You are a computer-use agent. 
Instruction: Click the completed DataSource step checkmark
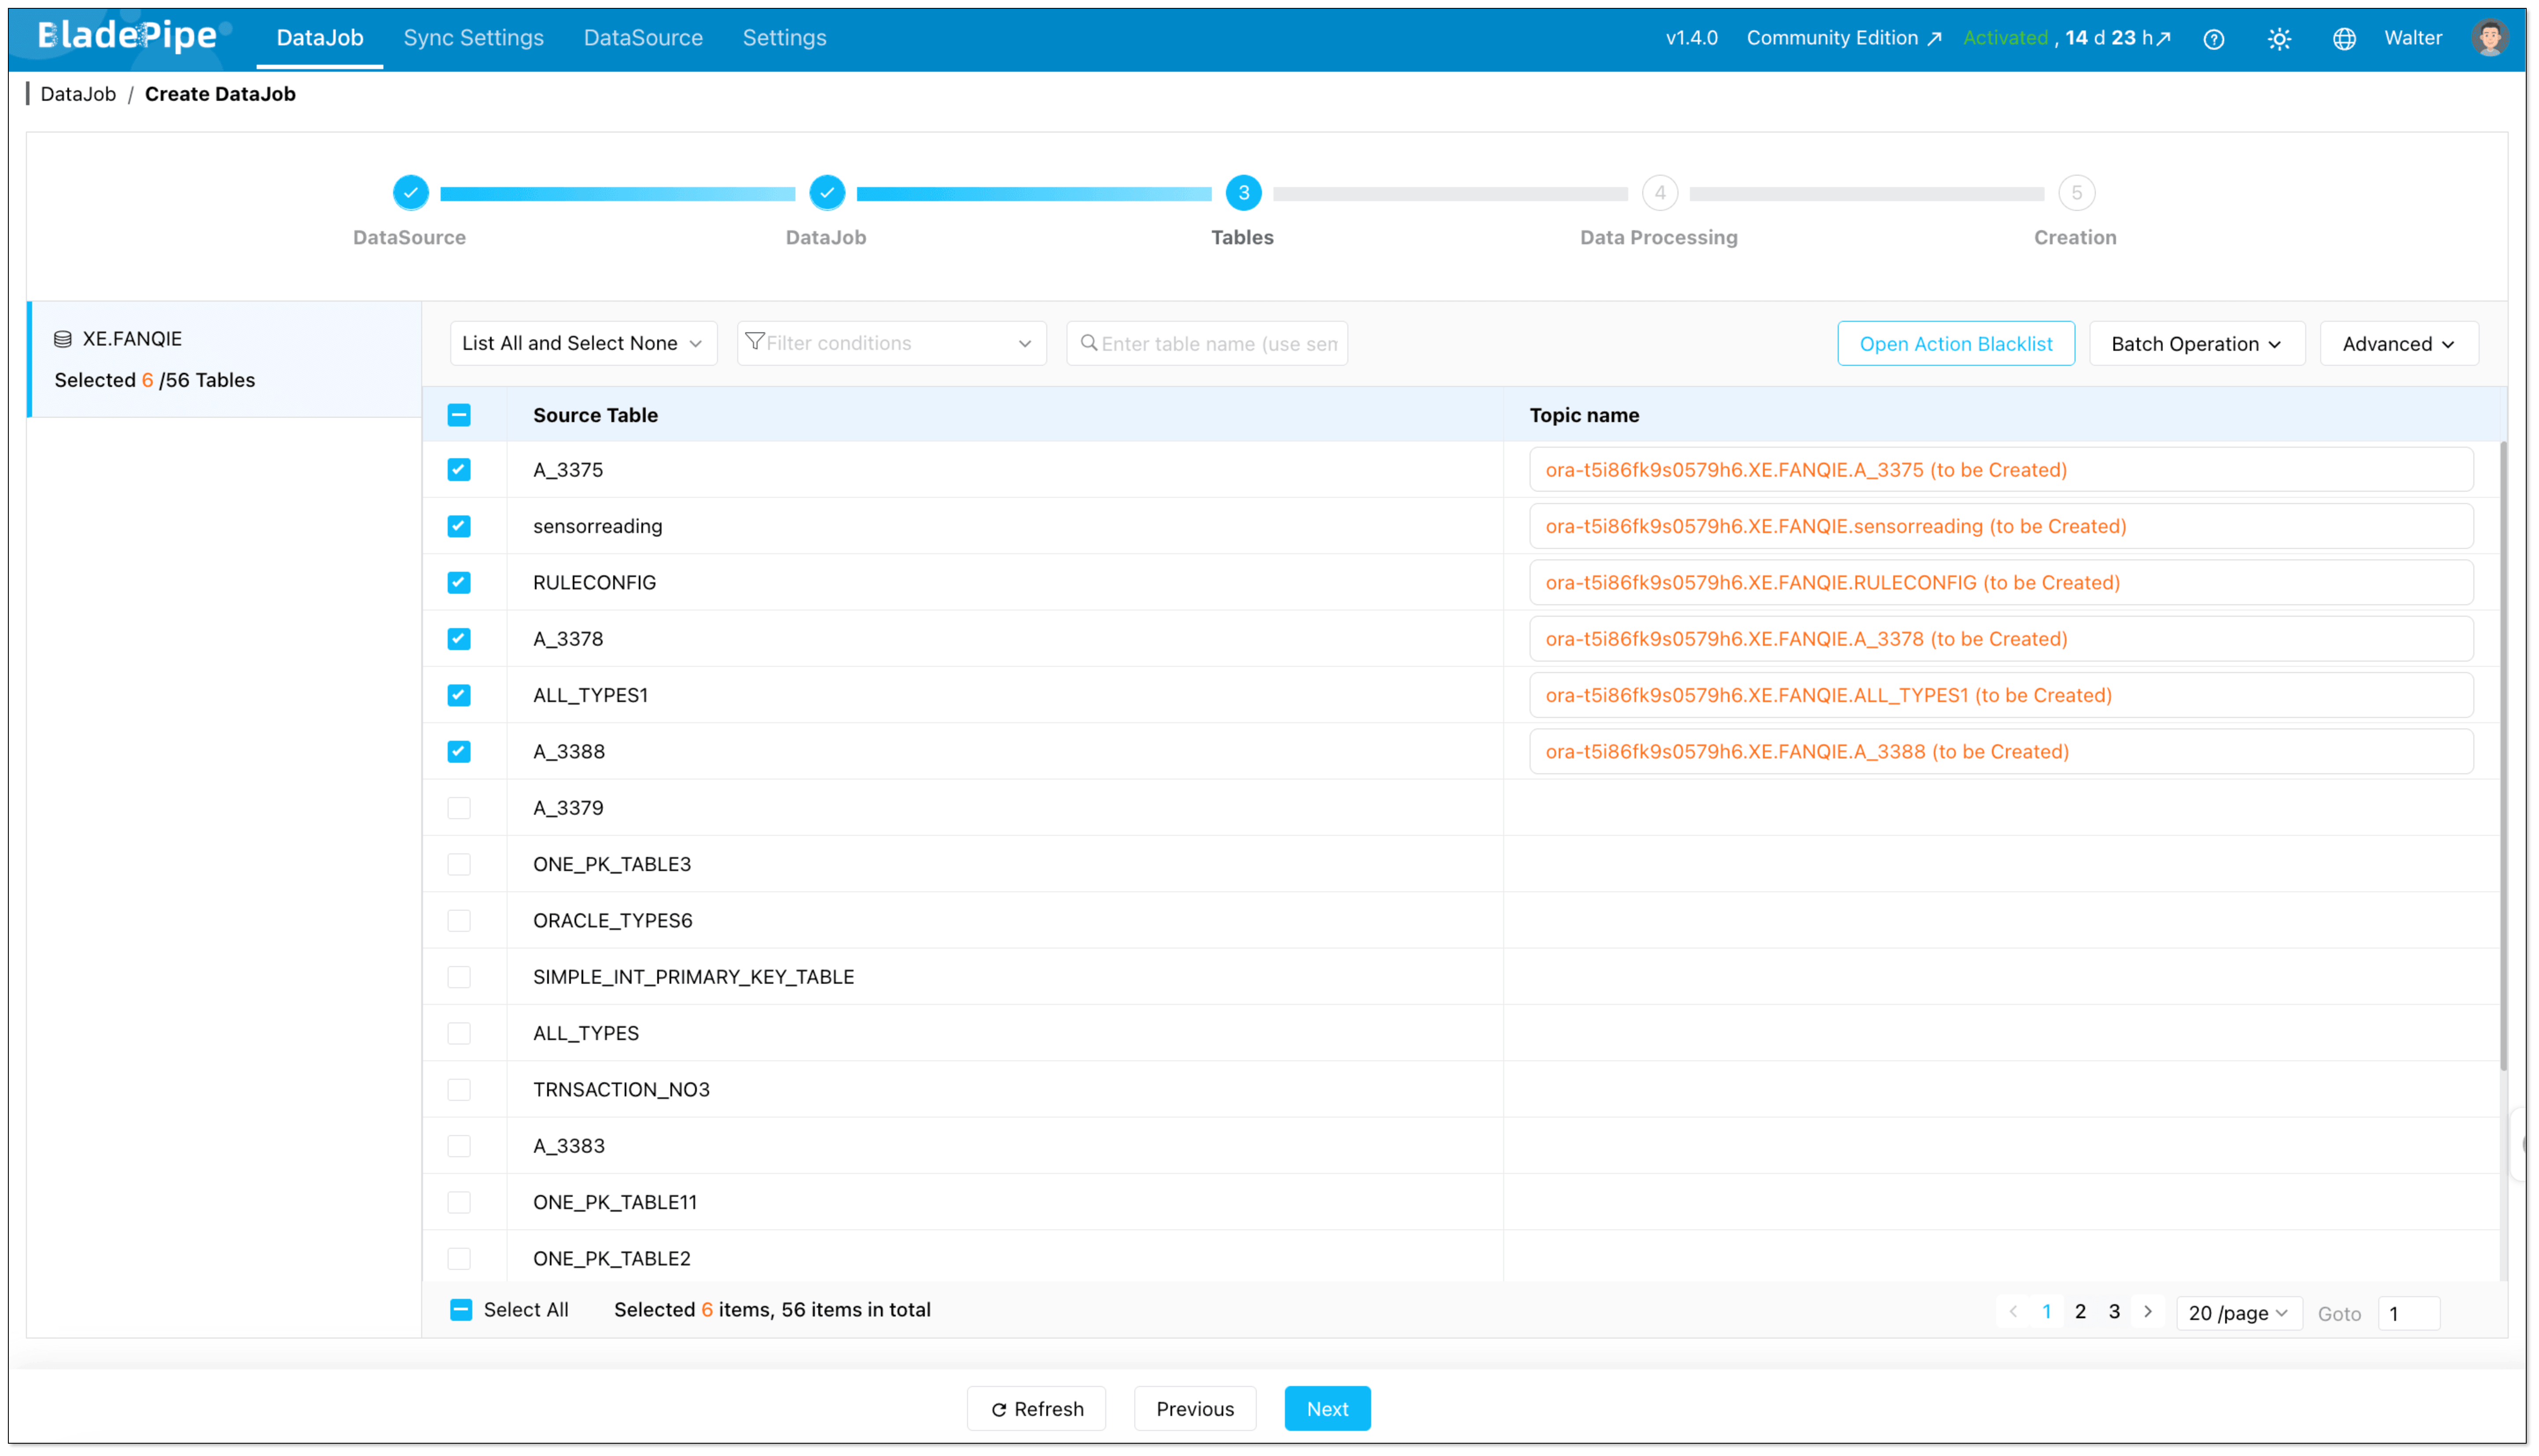(x=410, y=193)
